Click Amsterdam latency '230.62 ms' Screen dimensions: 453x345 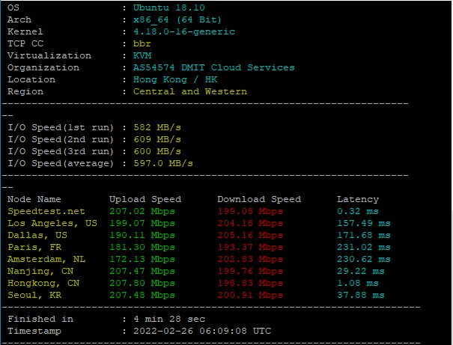pos(364,259)
